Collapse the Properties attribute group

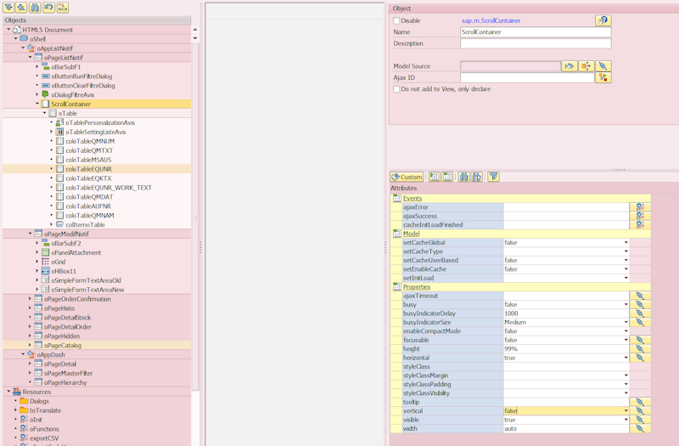396,287
